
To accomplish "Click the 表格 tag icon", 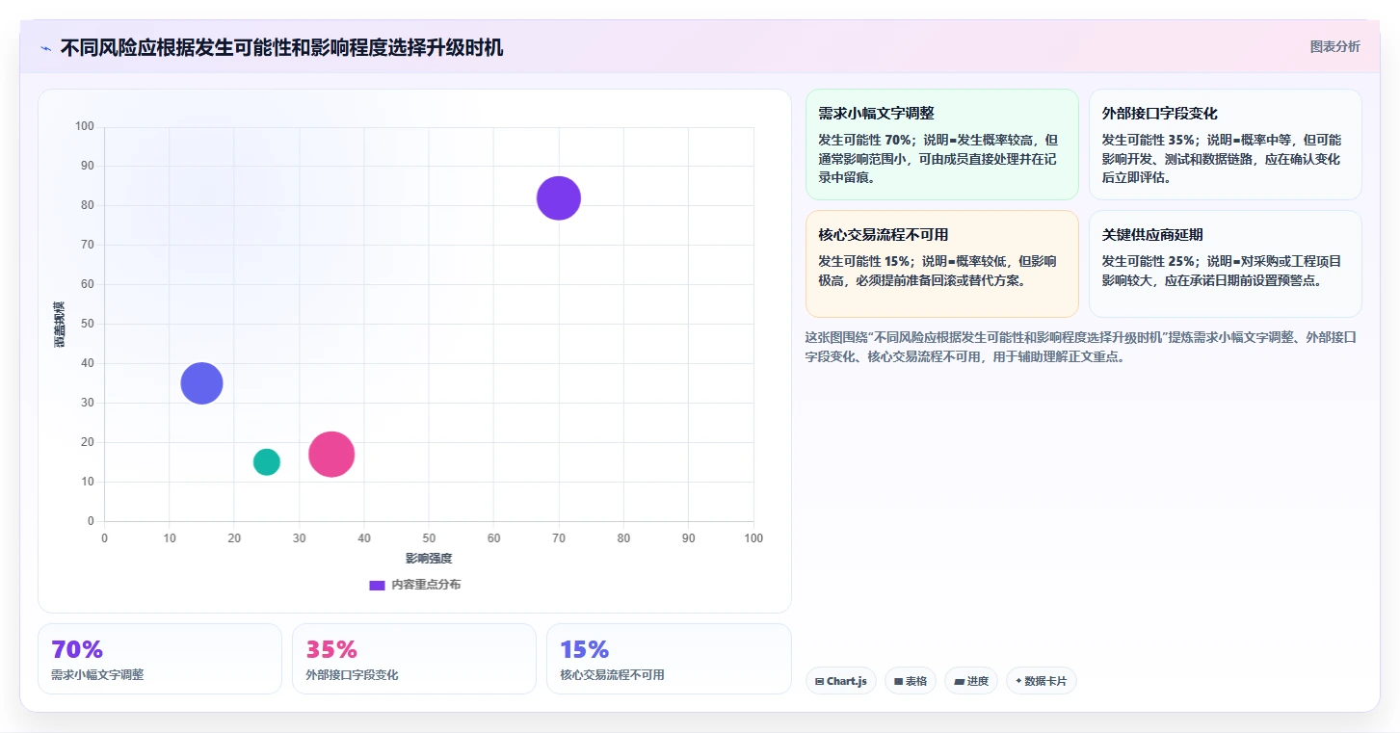I will [898, 681].
